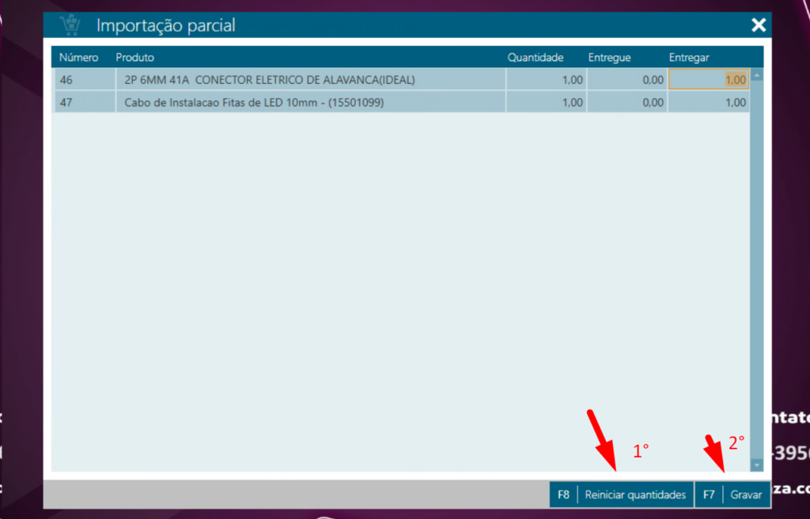This screenshot has height=519, width=810.
Task: Click the shopping cart icon in the title bar
Action: coord(70,25)
